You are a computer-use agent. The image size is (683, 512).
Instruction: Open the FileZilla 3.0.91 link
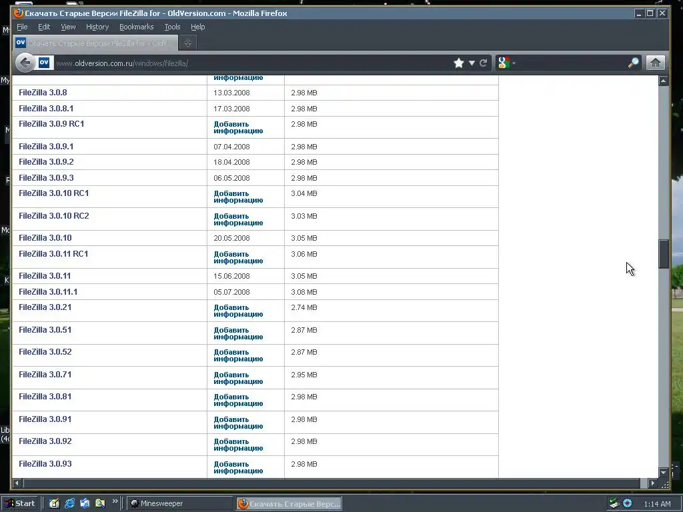(45, 419)
